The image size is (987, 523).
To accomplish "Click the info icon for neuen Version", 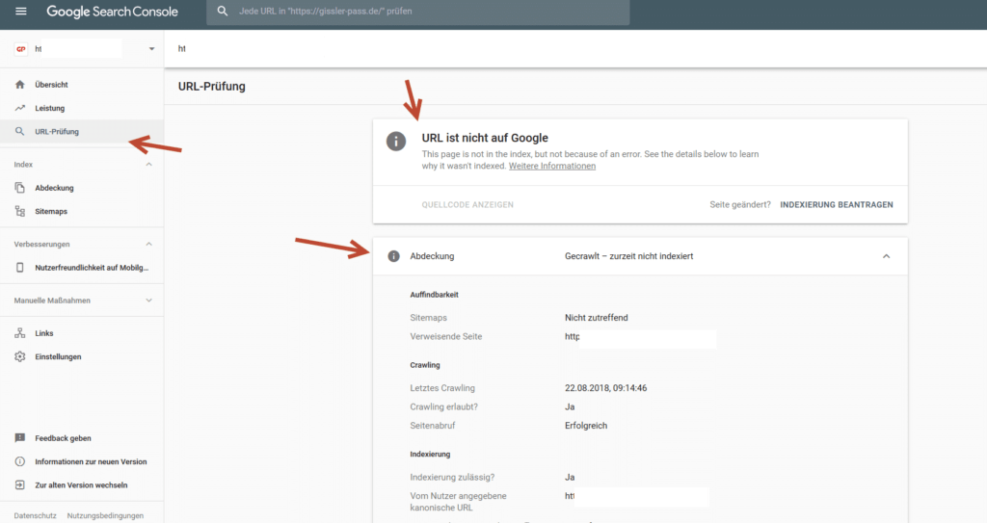I will coord(20,461).
